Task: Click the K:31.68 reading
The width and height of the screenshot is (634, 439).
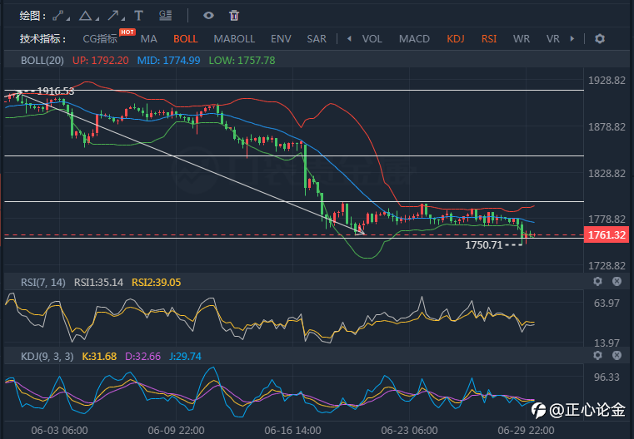Action: pos(99,357)
